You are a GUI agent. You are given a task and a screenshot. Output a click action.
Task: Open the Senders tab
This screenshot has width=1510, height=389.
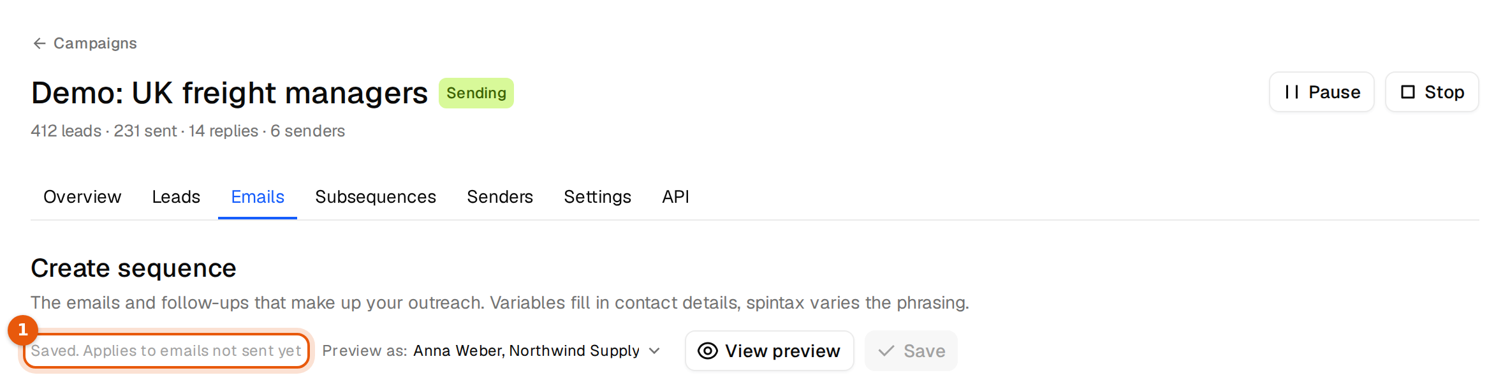[500, 197]
